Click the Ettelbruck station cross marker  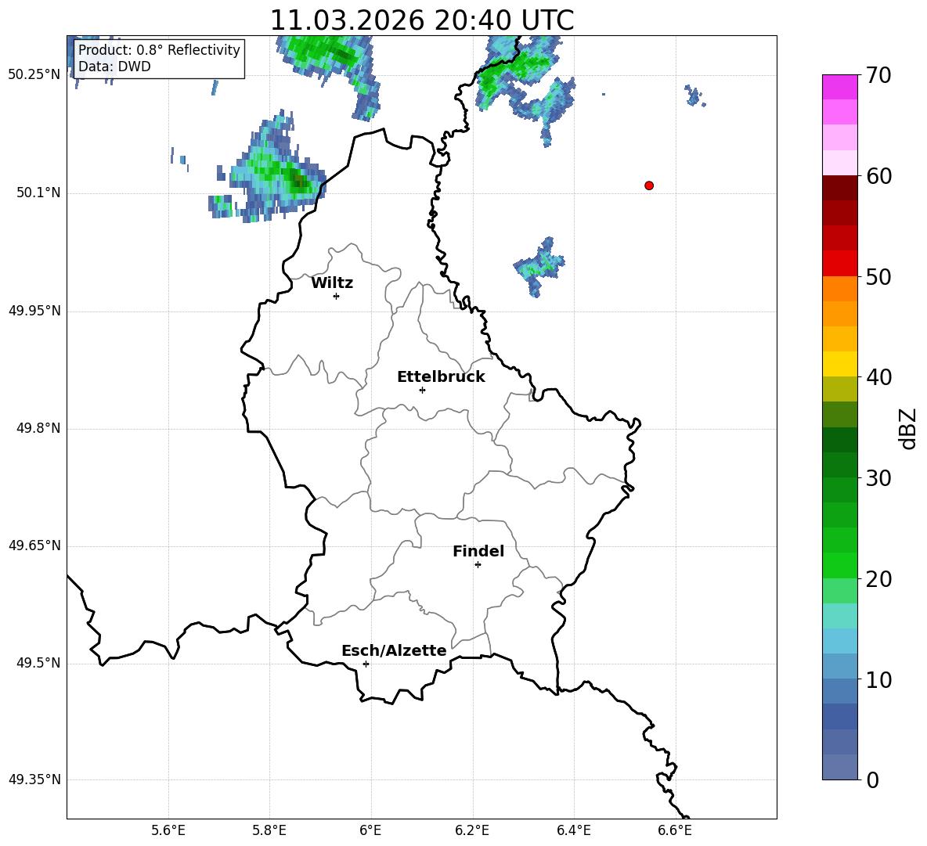422,390
